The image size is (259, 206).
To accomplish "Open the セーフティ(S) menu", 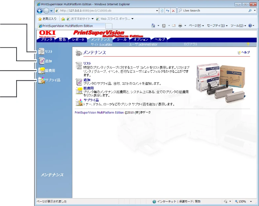I will [217, 26].
